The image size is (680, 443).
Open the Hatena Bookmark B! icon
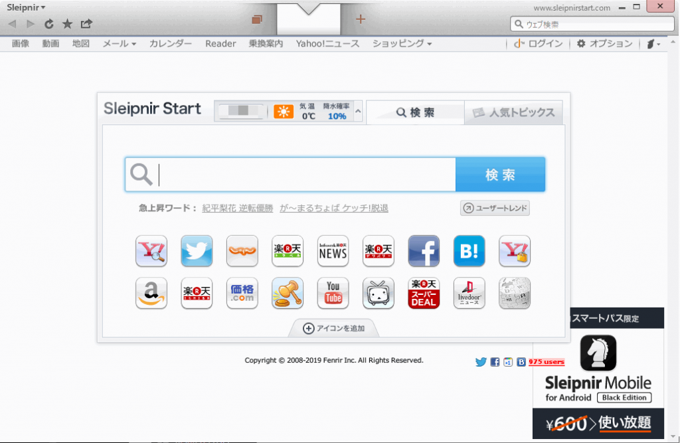[x=469, y=251]
